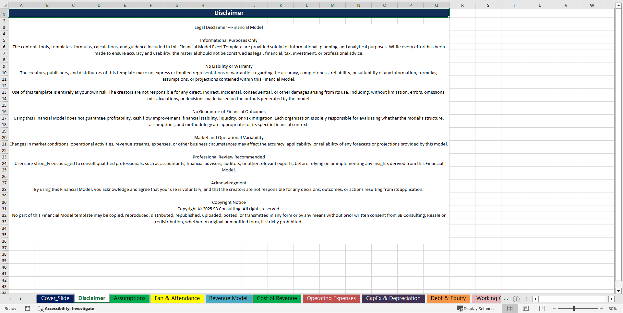Select the Normal view icon
The image size is (623, 313).
click(x=510, y=308)
